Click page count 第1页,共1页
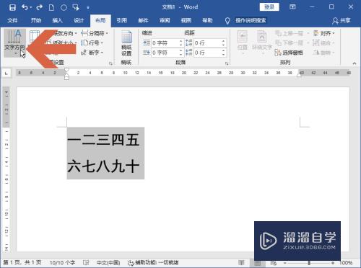The image size is (361, 268). coord(22,262)
